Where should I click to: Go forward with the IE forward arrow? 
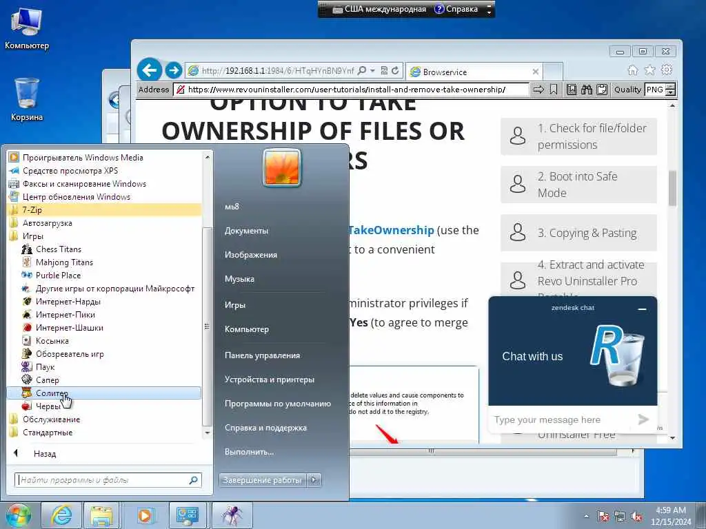(x=173, y=71)
